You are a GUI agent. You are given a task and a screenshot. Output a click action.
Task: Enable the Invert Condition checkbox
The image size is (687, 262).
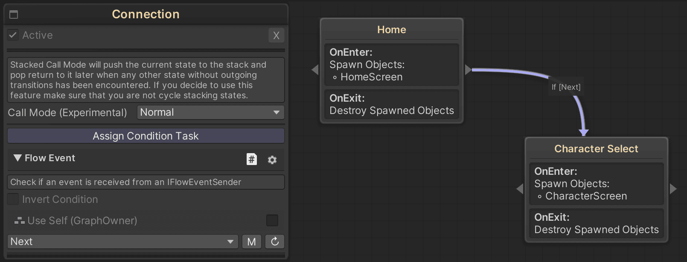tap(13, 199)
